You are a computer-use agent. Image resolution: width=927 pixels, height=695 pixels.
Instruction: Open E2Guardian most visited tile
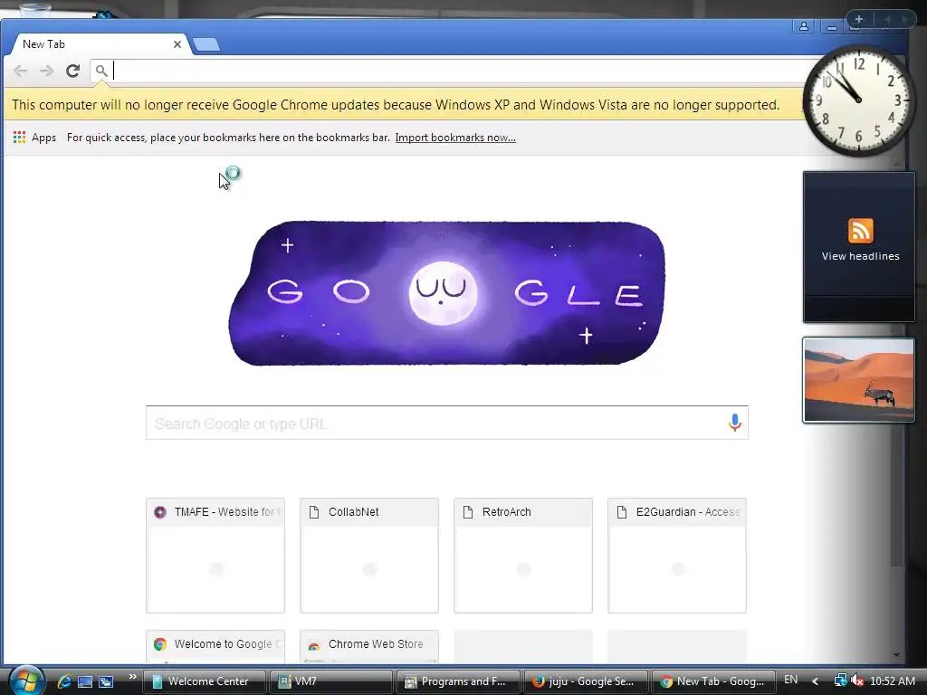tap(677, 556)
